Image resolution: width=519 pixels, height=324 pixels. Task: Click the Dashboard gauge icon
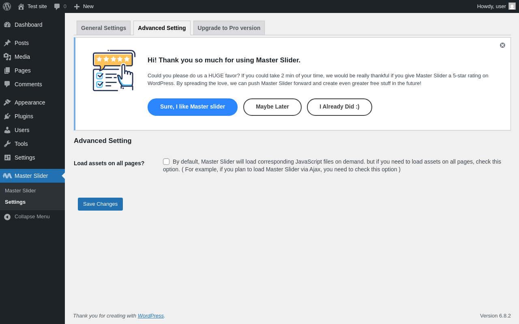click(7, 25)
